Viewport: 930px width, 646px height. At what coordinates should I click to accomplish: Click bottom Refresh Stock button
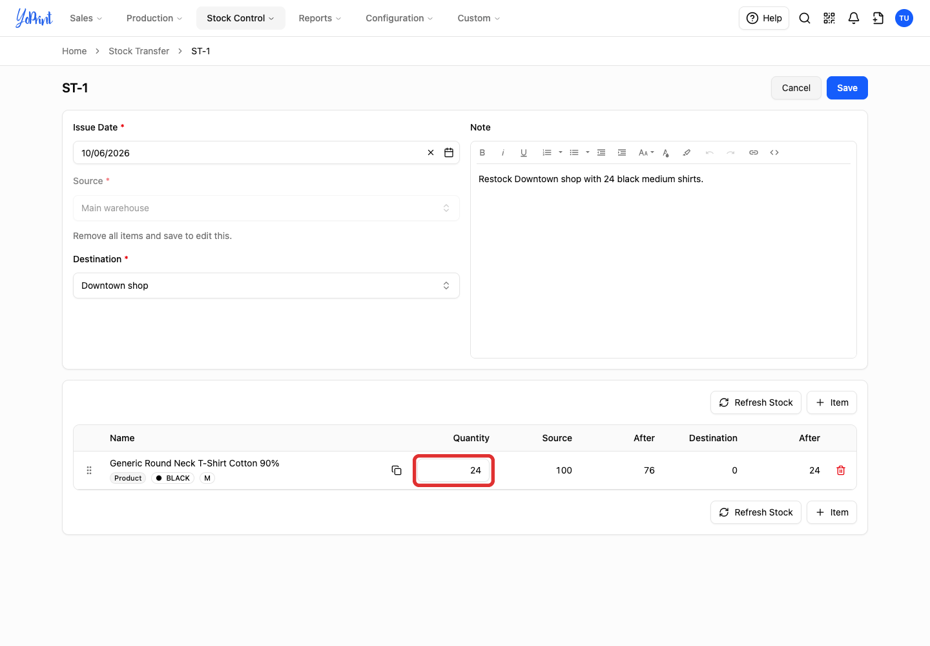pos(756,512)
